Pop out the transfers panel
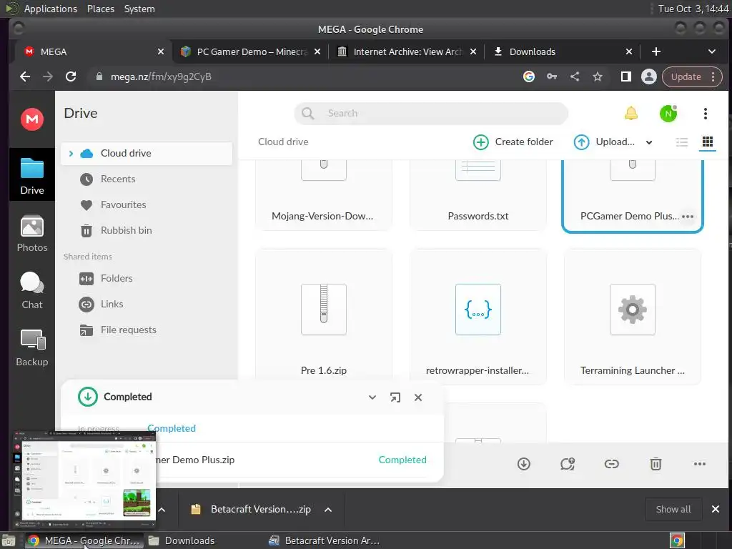Viewport: 732px width, 549px height. pyautogui.click(x=395, y=397)
